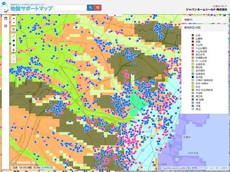Click the 磯・岩礁 legend label
230x172 pixels.
click(200, 100)
